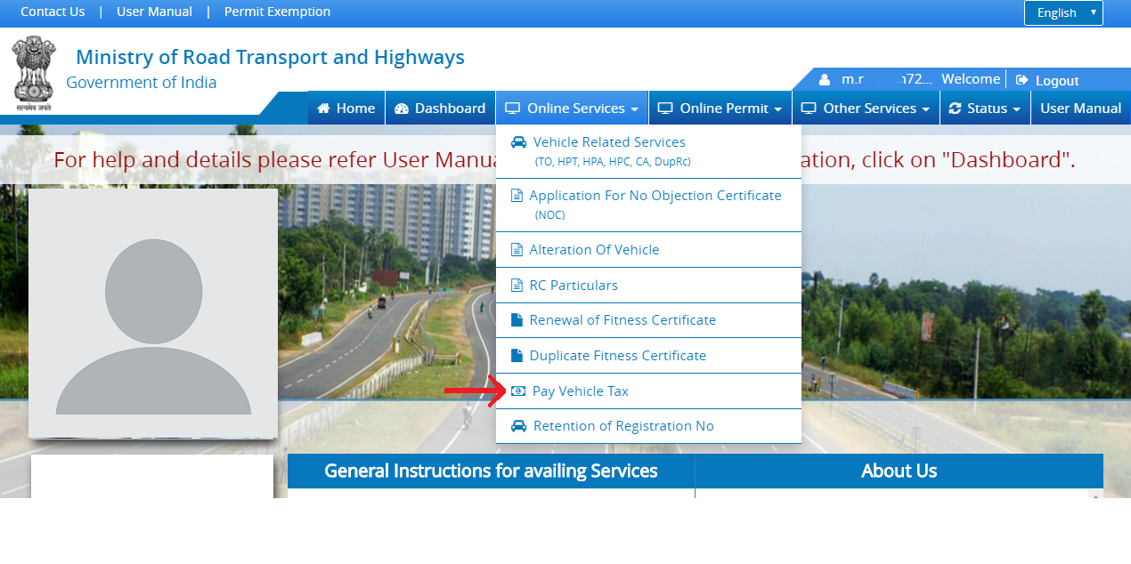Click car icon beside Retention of Registration No
The height and width of the screenshot is (564, 1131).
pyautogui.click(x=518, y=426)
